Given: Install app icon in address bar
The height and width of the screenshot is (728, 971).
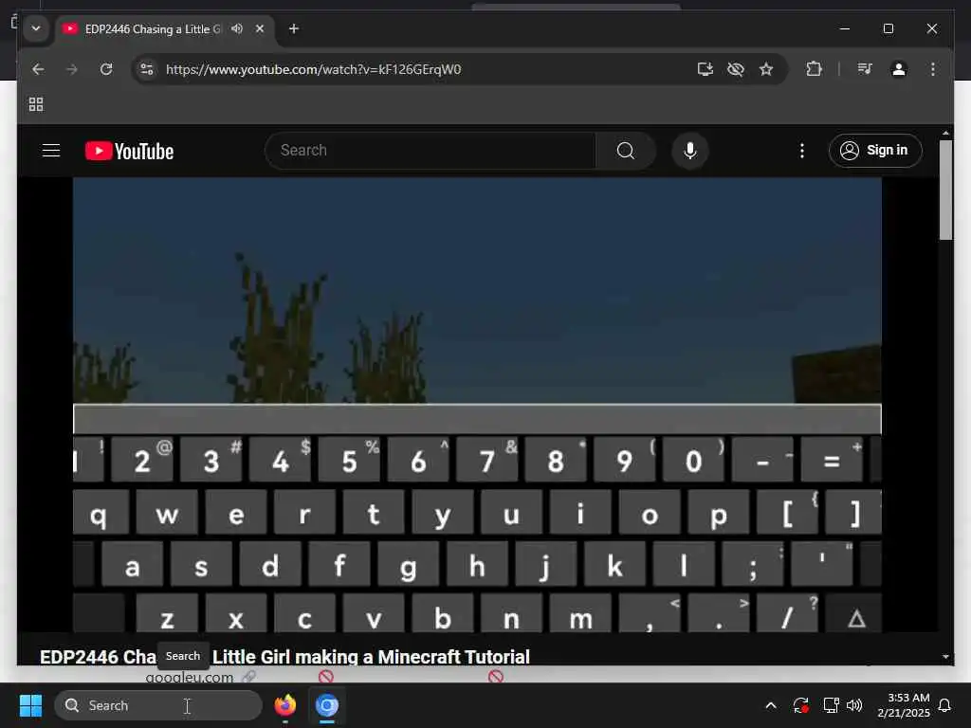Looking at the screenshot, I should (705, 69).
